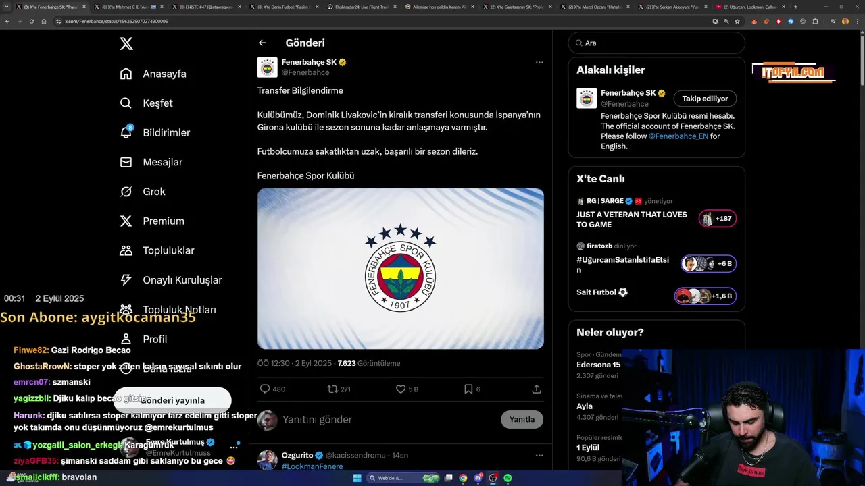Viewport: 865px width, 486px height.
Task: Open the Fenerbahçe logo image in the post
Action: pos(400,269)
